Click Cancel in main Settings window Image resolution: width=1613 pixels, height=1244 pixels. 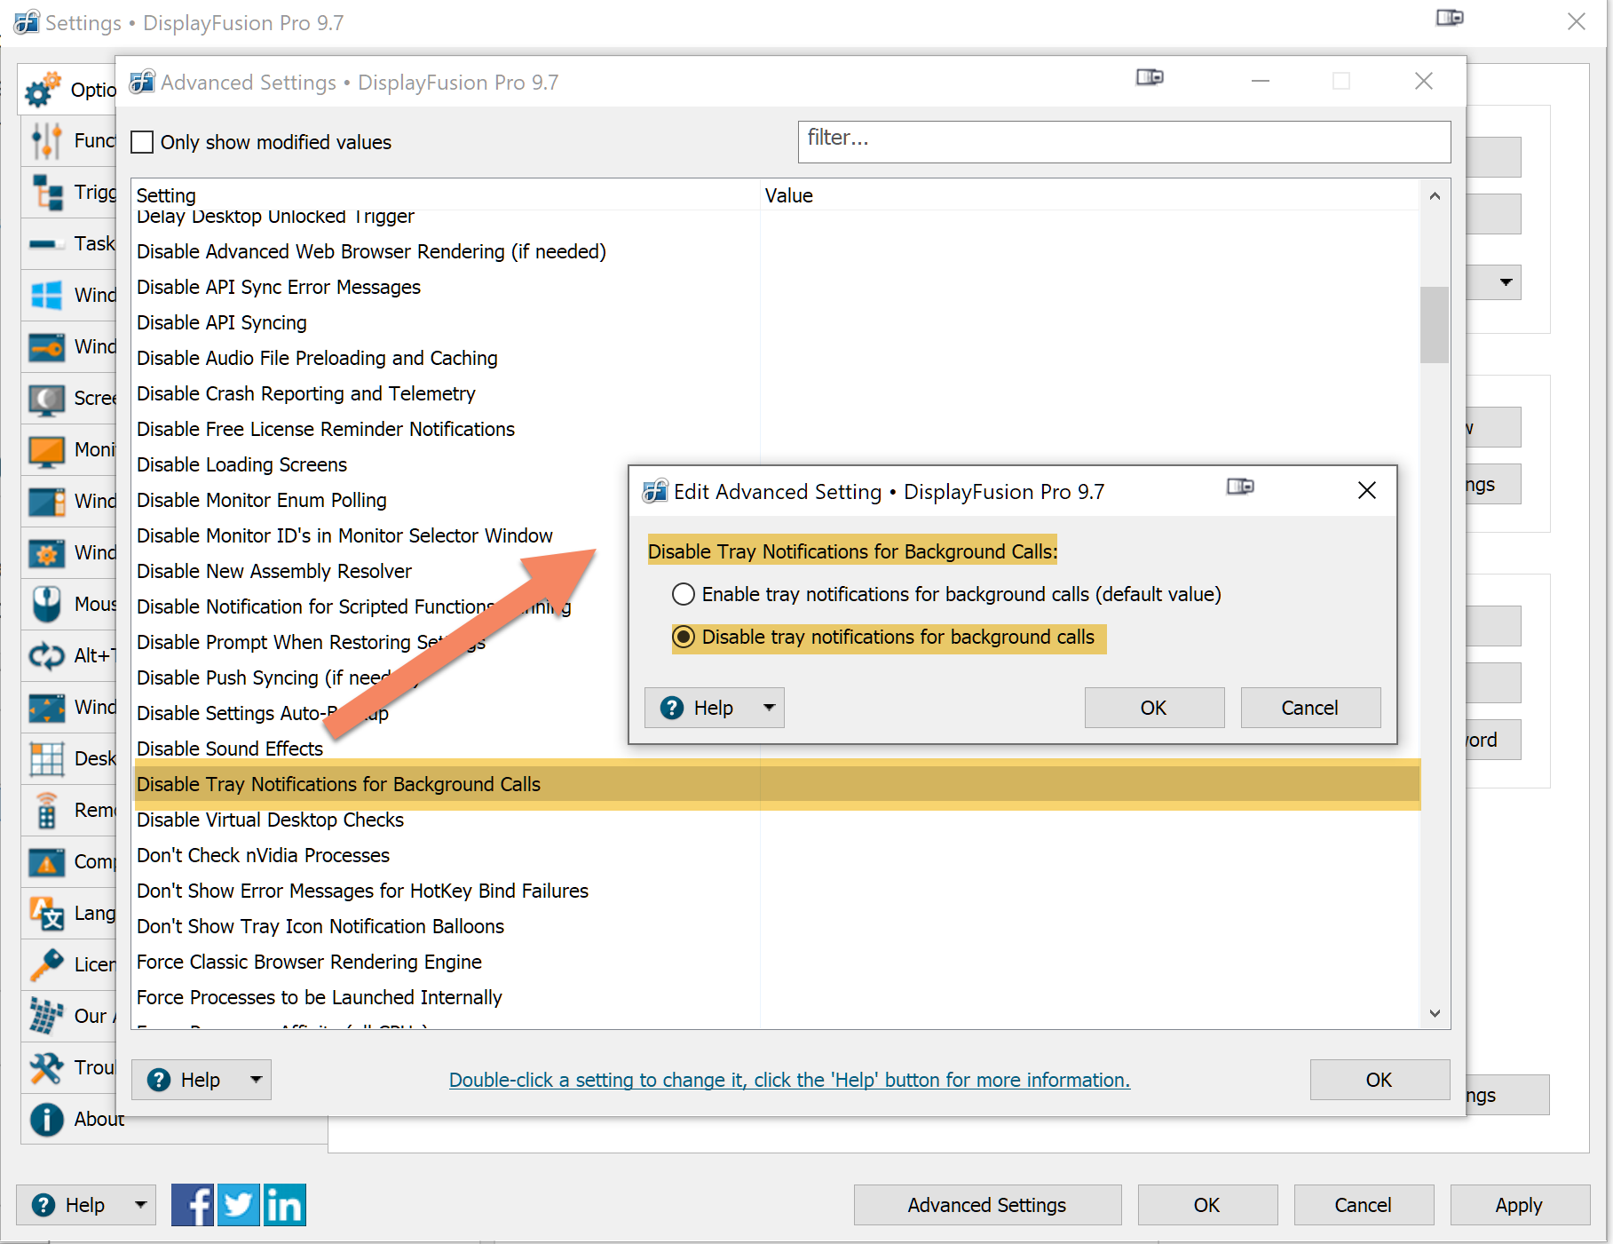pyautogui.click(x=1364, y=1205)
